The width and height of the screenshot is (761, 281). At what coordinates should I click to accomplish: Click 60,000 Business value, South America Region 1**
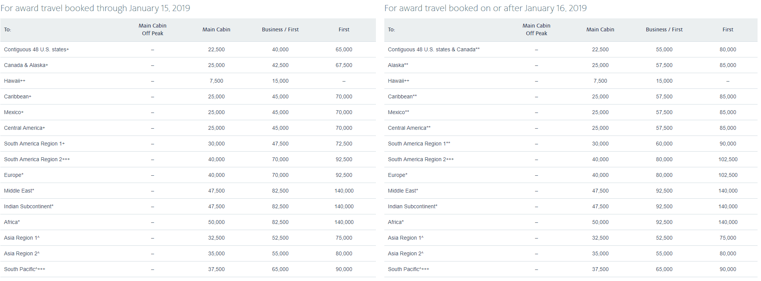coord(664,144)
